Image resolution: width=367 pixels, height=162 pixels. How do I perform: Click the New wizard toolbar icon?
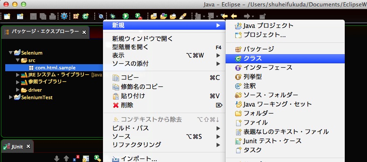click(7, 16)
